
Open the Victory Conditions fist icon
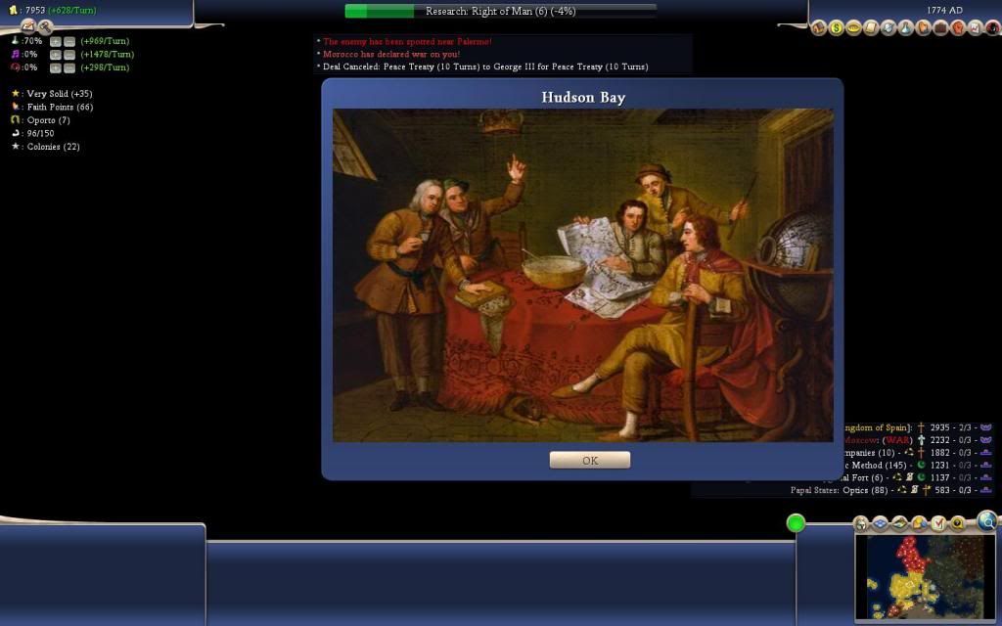[957, 28]
